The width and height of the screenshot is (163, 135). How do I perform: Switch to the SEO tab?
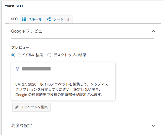tap(14, 19)
